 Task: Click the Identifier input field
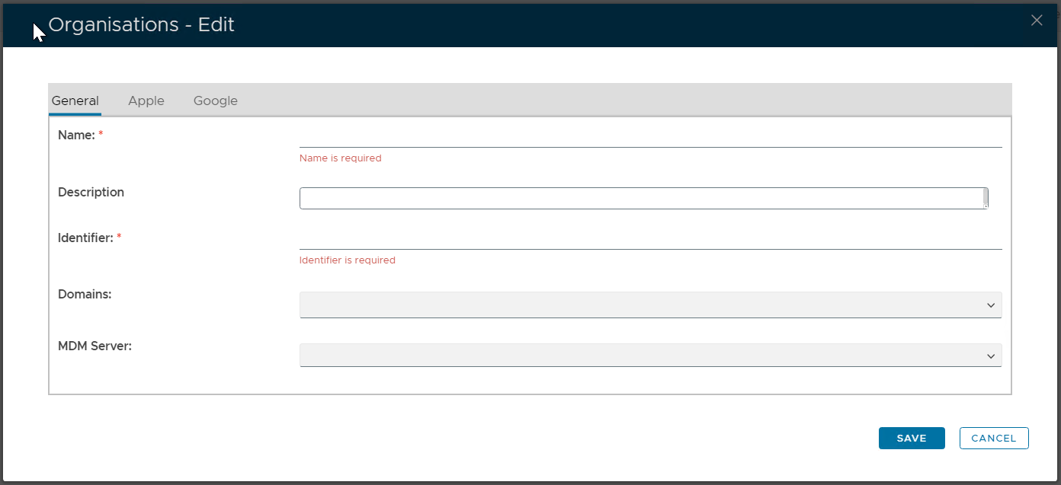(x=649, y=239)
